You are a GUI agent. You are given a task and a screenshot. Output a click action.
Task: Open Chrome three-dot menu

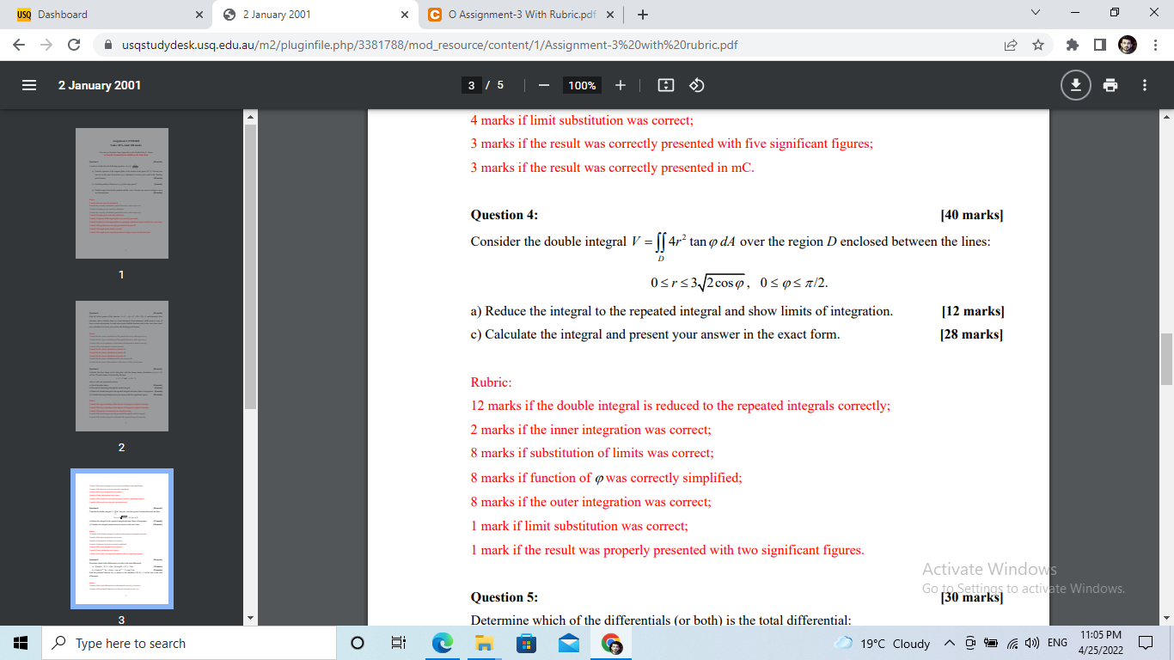coord(1154,45)
